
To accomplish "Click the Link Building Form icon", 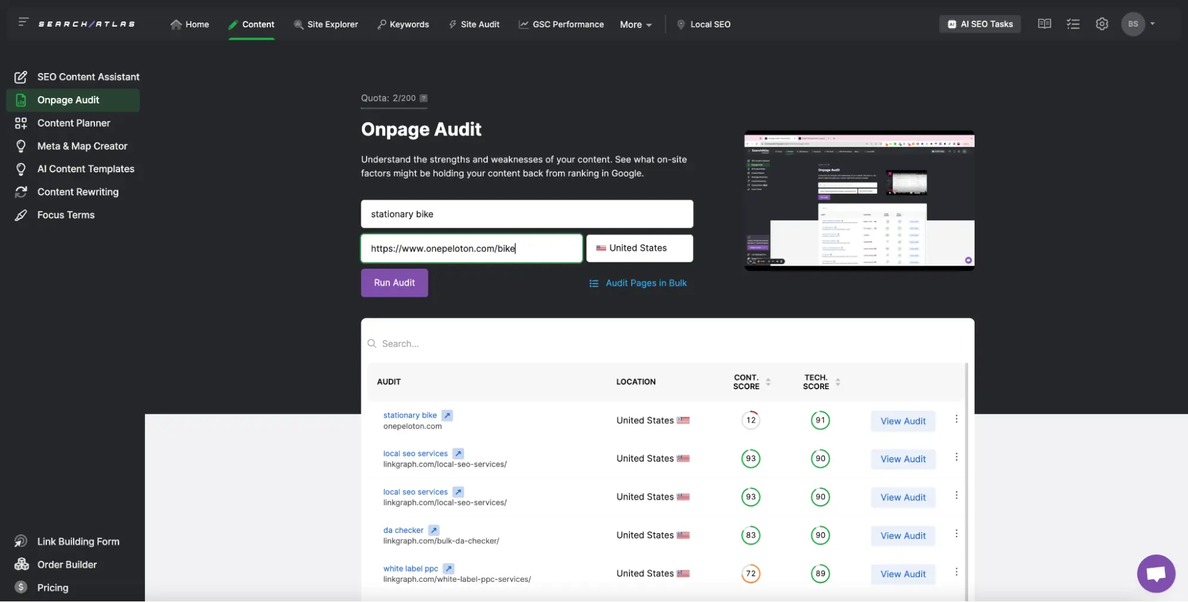I will (21, 541).
